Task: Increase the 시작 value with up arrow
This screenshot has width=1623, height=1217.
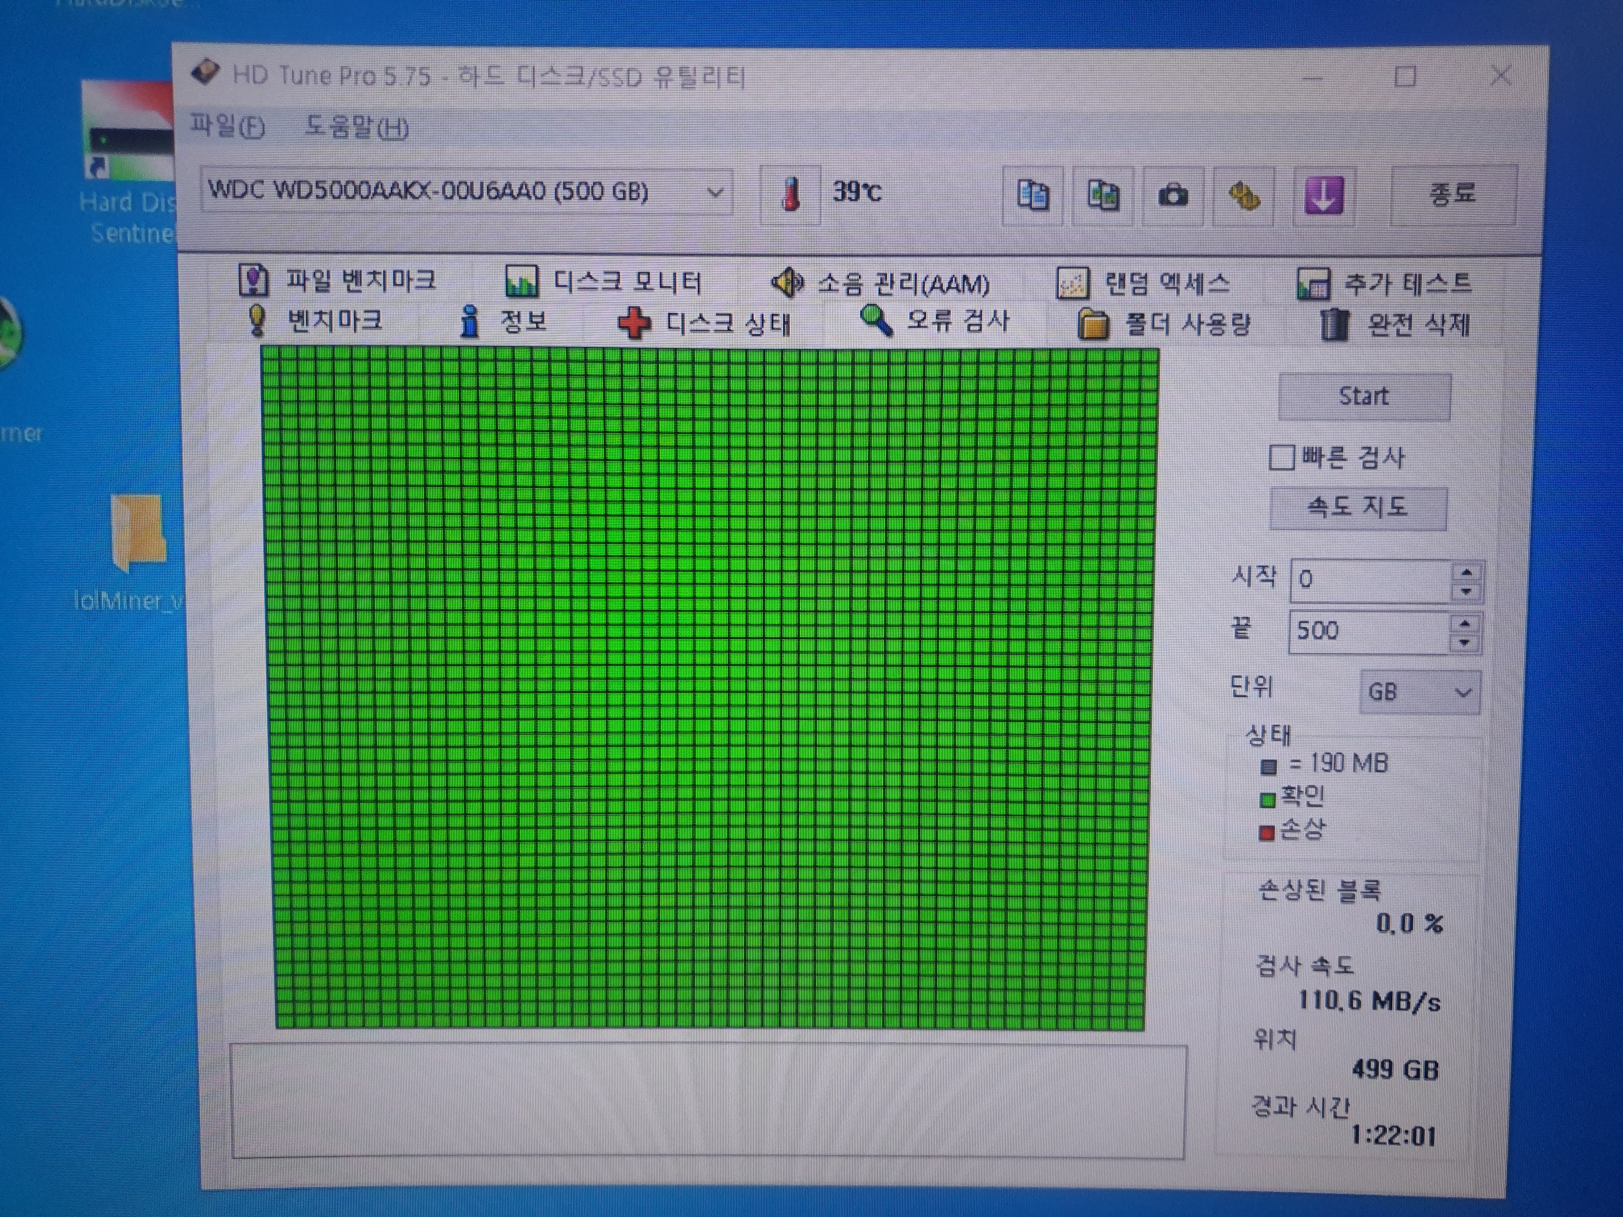Action: point(1466,572)
